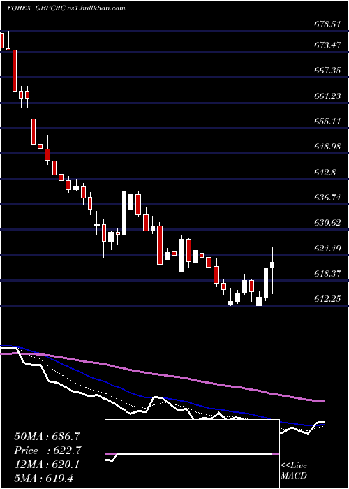Viewport: 349px width, 489px height.
Task: Click the 624.49 price level label
Action: click(327, 248)
